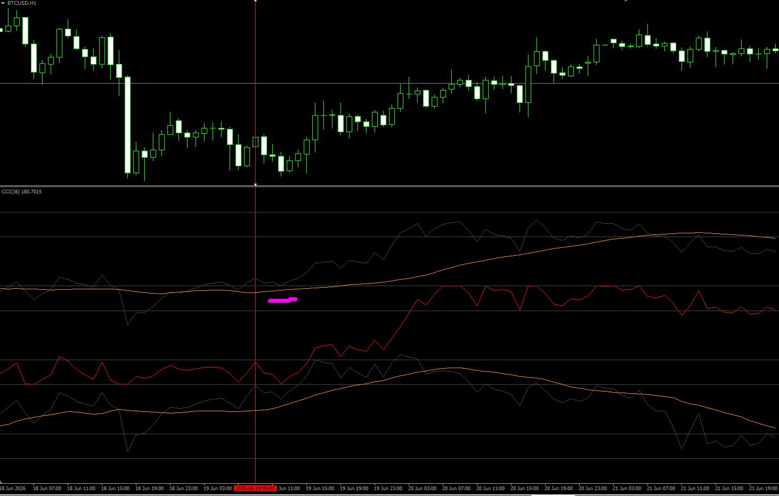This screenshot has height=496, width=779.
Task: Click the 18 Jun 15:00 time label
Action: click(115, 488)
